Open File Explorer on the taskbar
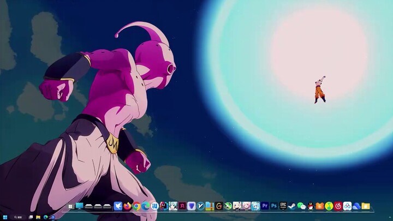 pyautogui.click(x=38, y=217)
